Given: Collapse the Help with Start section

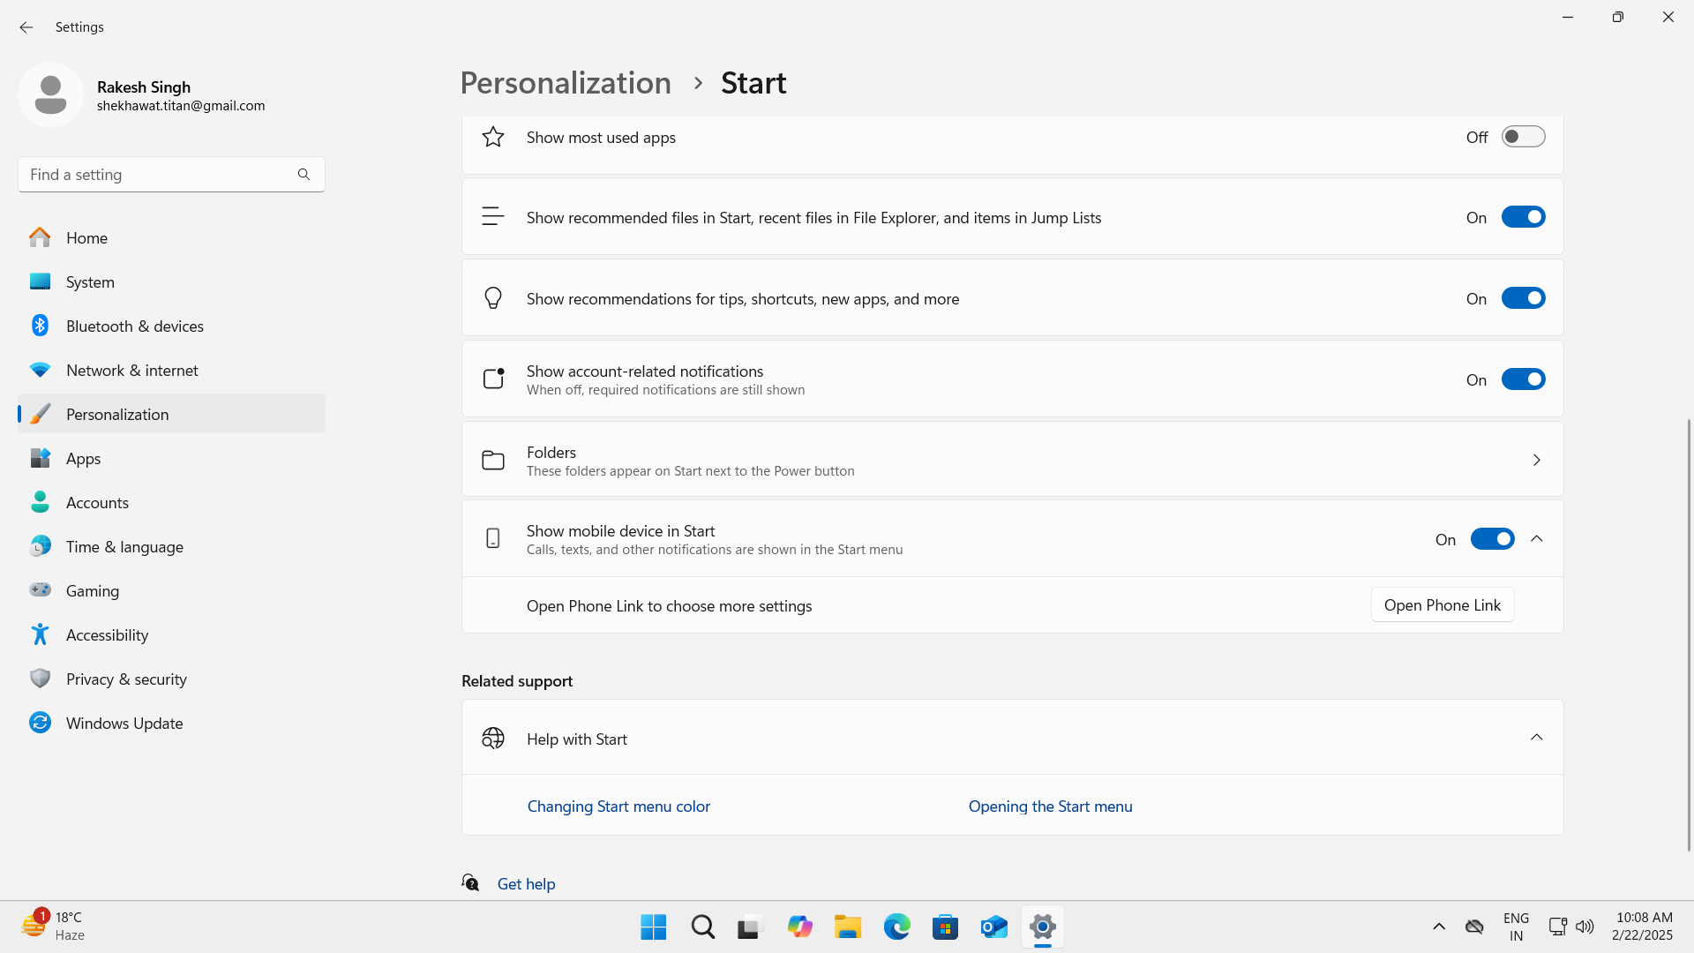Looking at the screenshot, I should pos(1536,738).
